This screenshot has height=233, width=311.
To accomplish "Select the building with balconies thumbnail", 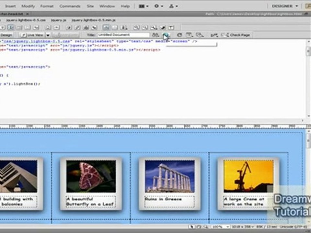I will (x=18, y=176).
